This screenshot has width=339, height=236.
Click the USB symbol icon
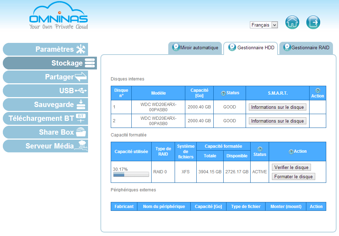(81, 91)
